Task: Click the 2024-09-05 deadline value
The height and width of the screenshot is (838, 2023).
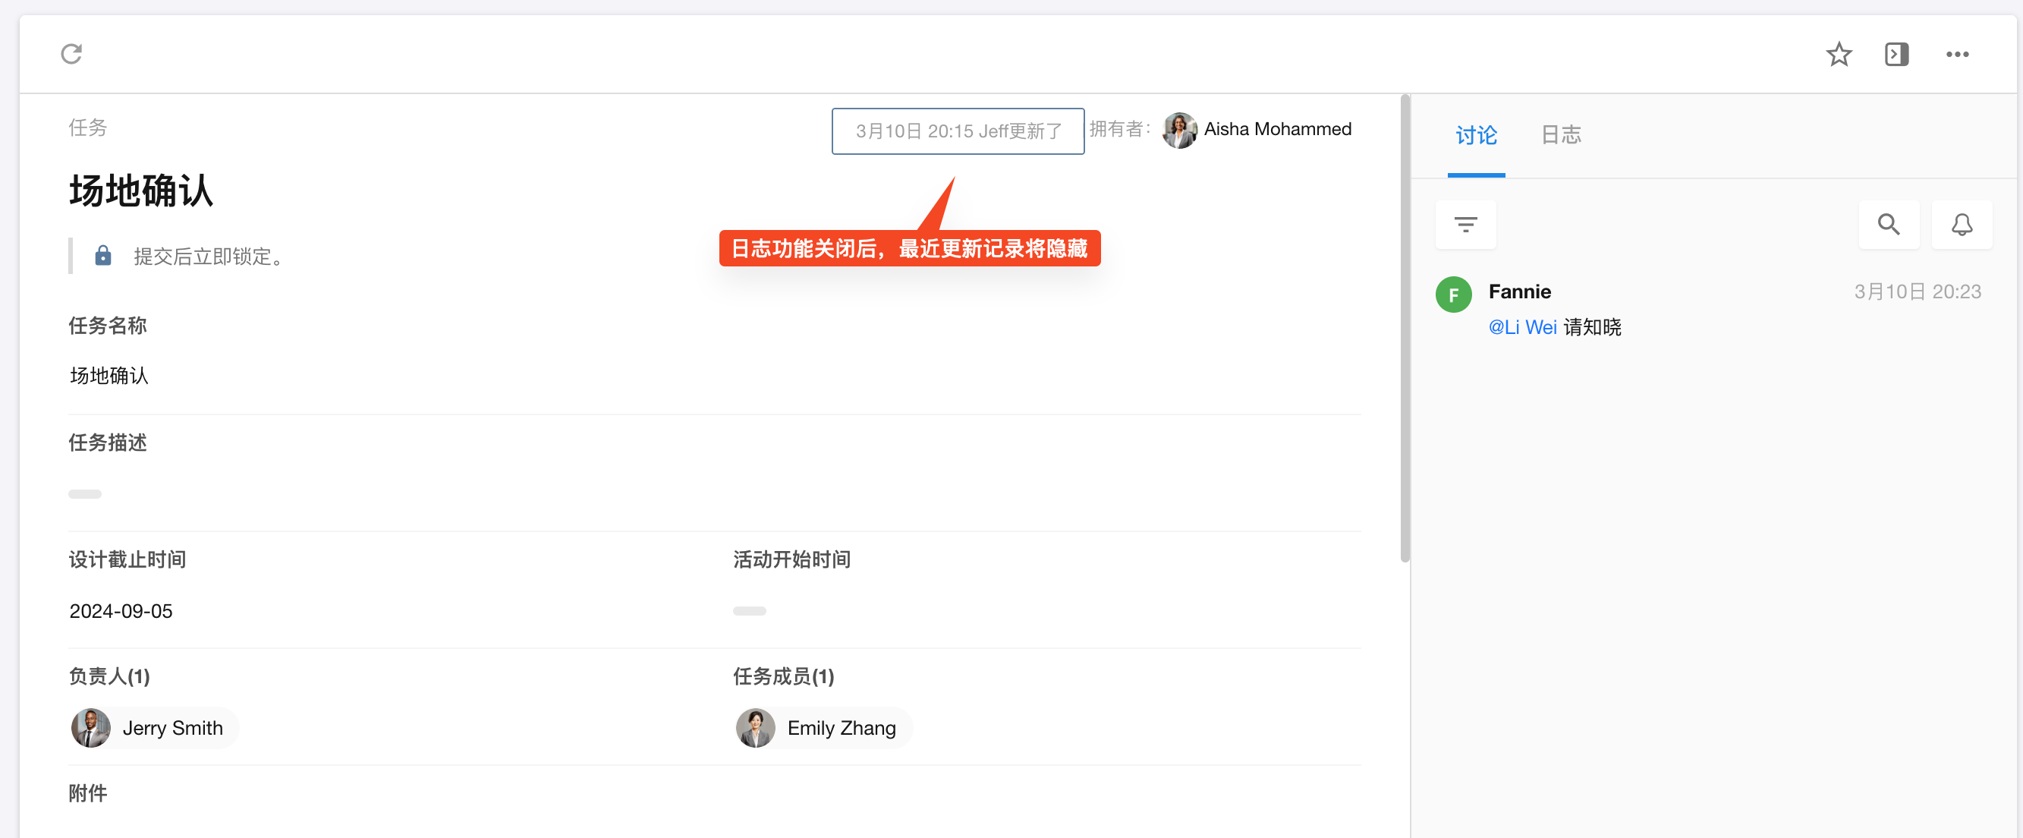Action: click(x=121, y=611)
